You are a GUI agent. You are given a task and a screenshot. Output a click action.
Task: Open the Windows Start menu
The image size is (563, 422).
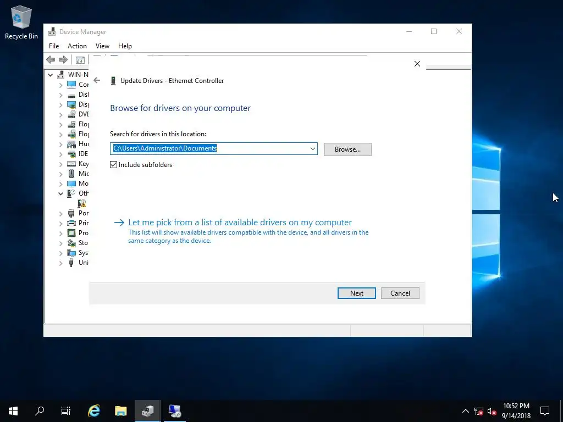(x=13, y=411)
